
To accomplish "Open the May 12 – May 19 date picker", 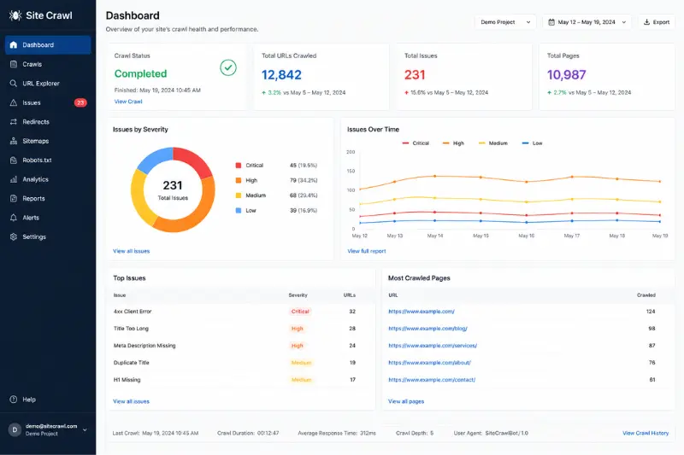I will coord(587,22).
